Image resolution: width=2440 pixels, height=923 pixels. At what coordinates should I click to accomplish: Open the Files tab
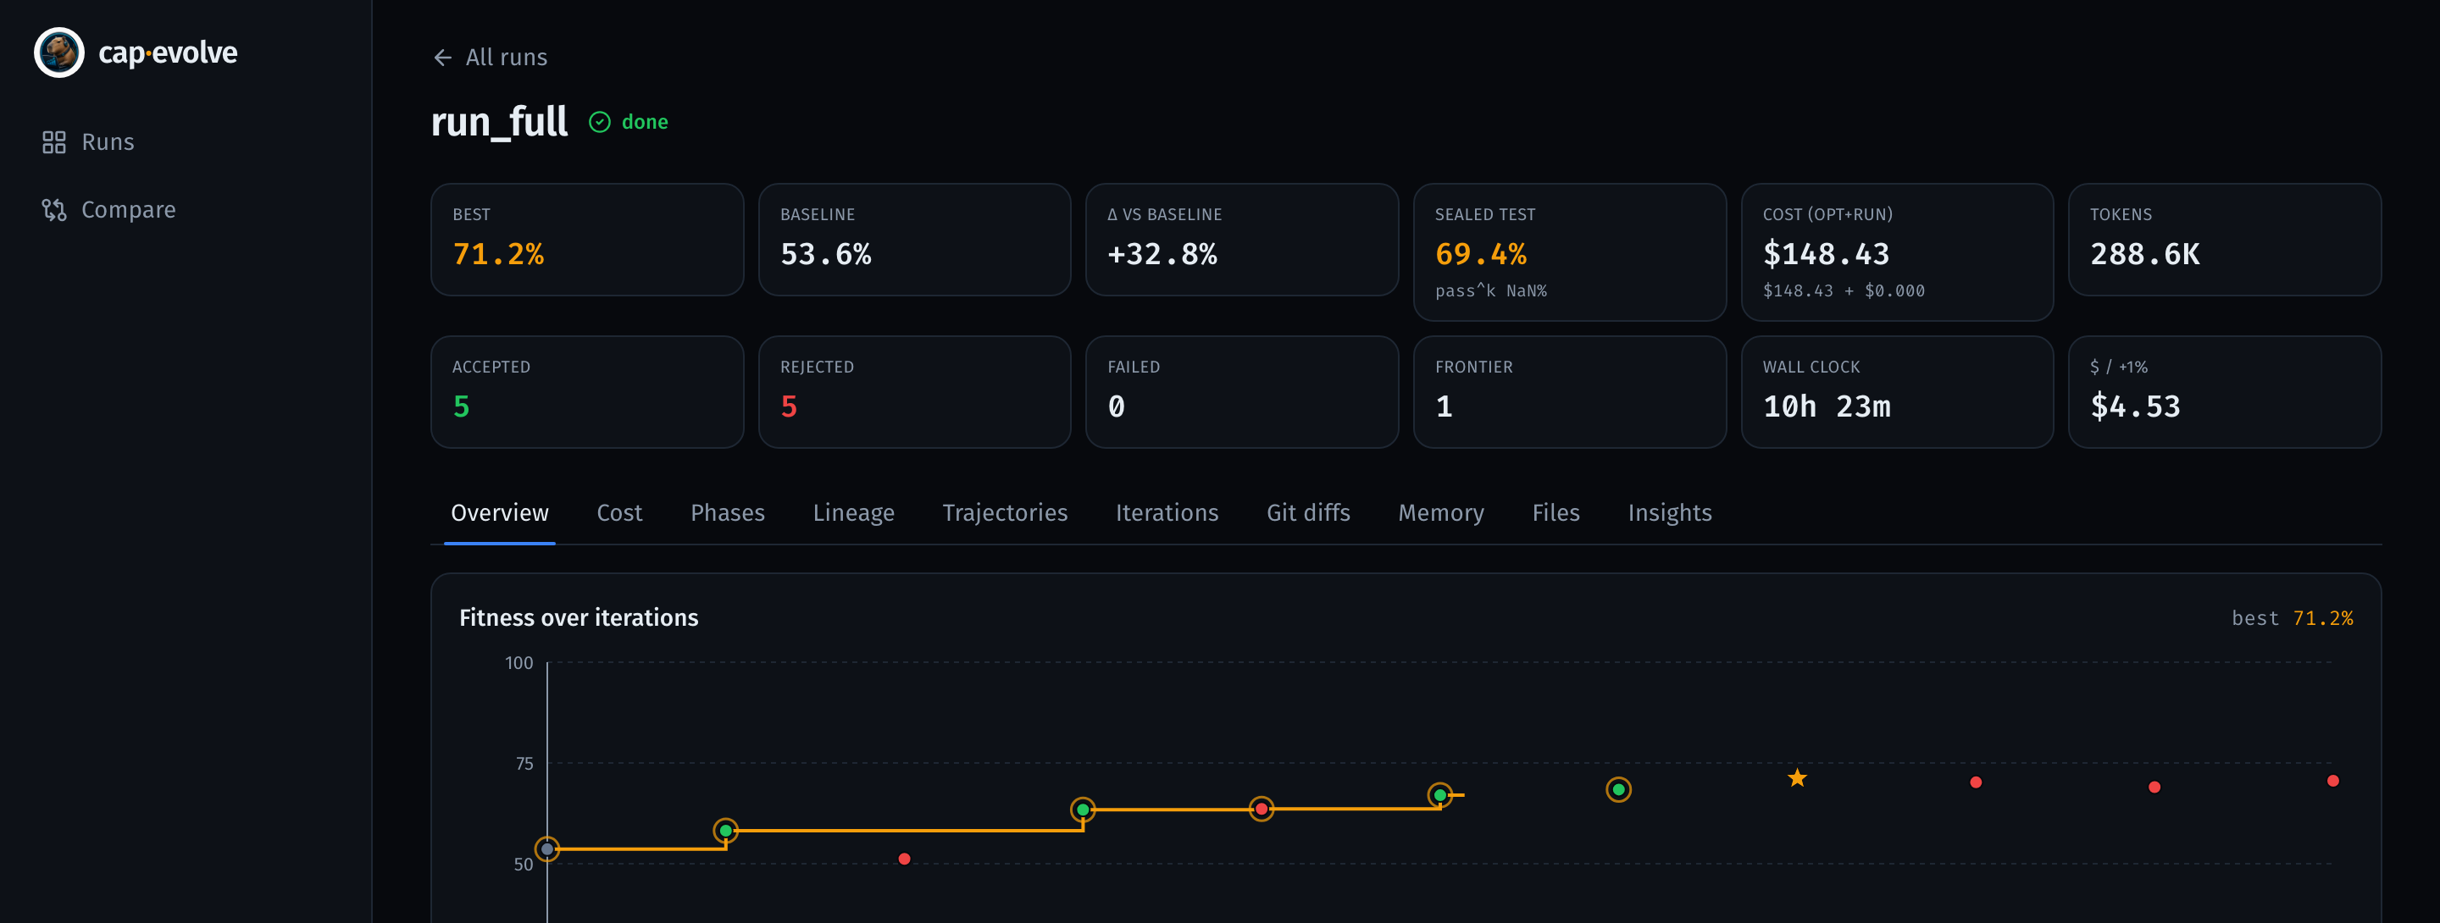(x=1555, y=512)
